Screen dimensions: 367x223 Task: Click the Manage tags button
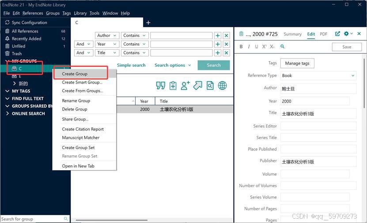297,63
